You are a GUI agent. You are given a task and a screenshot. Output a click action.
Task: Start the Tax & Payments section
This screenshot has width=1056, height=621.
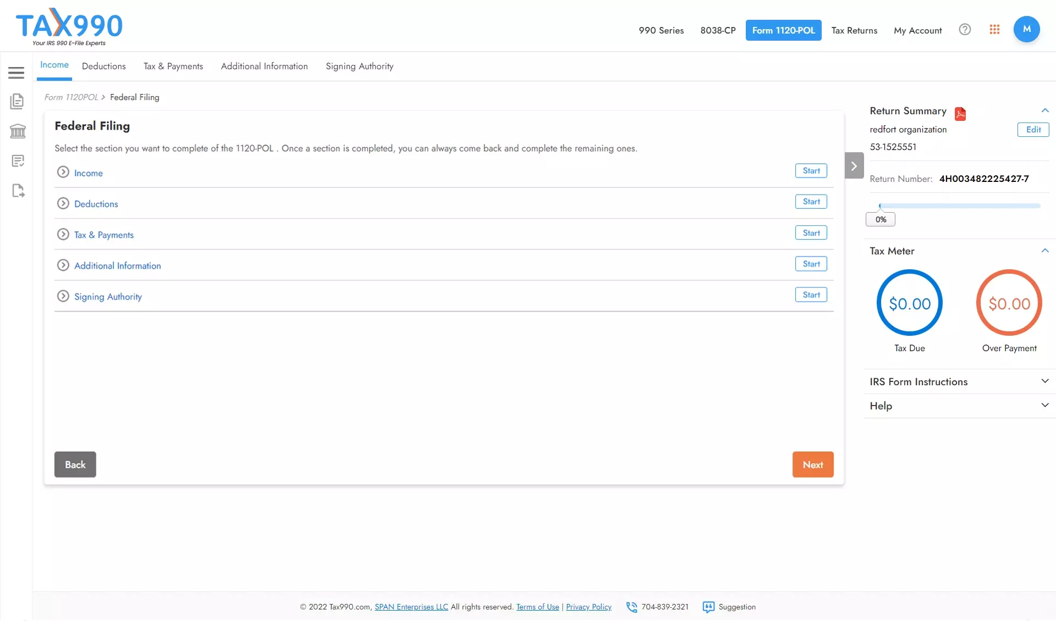tap(811, 232)
